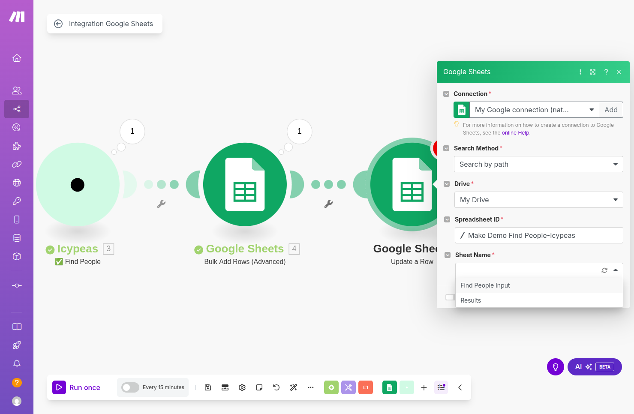The height and width of the screenshot is (414, 634).
Task: Open the orange help question icon
Action: tap(17, 382)
